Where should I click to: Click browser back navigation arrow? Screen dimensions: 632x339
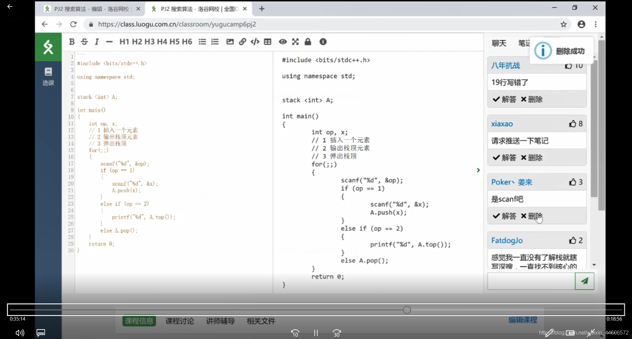tap(45, 24)
